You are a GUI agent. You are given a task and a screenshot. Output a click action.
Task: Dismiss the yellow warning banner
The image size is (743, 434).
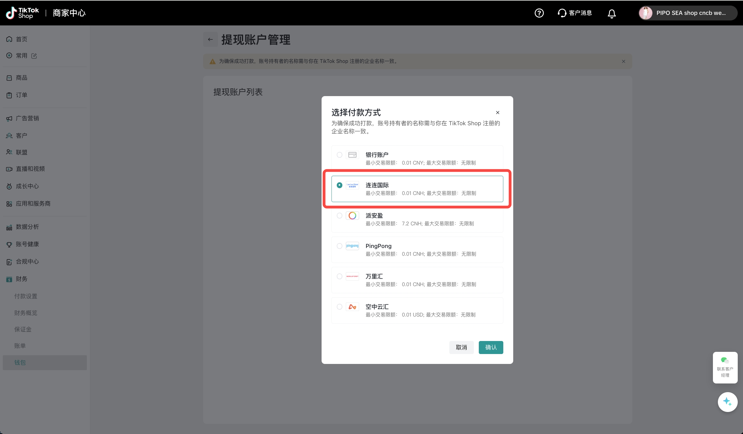pyautogui.click(x=623, y=61)
